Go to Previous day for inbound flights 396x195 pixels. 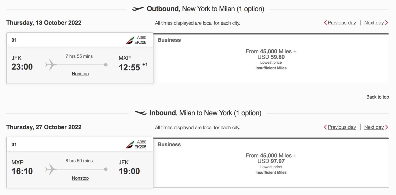point(342,127)
